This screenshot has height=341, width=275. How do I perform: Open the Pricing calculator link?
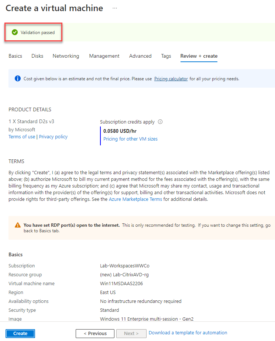tap(171, 78)
